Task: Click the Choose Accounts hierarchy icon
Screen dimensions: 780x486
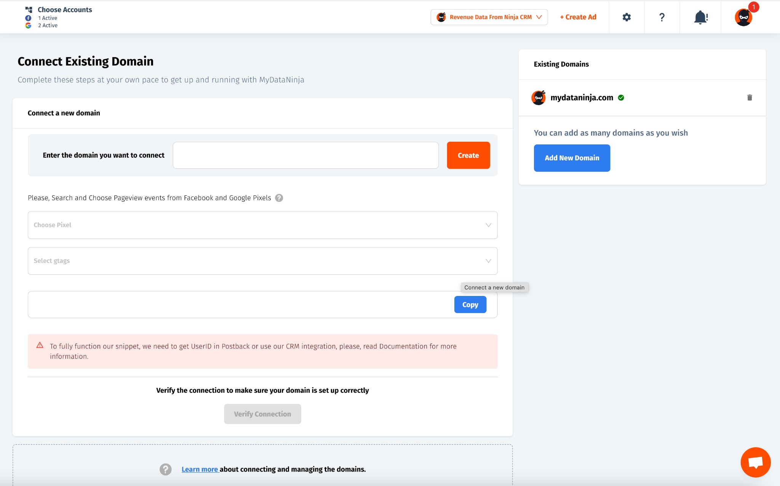Action: (29, 10)
